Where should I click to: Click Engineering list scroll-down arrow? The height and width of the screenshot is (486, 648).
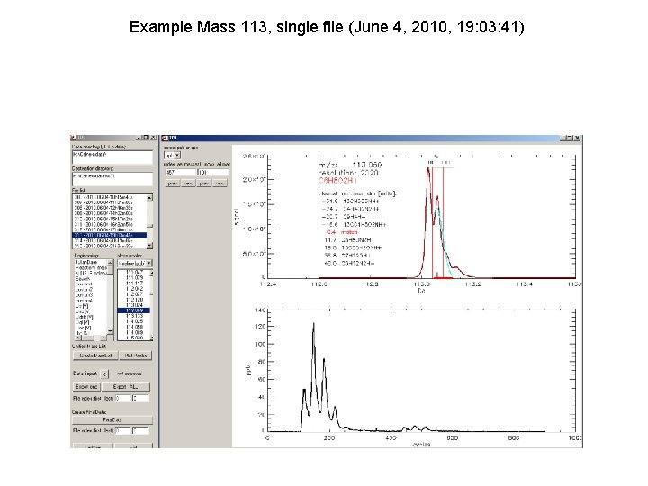(110, 331)
